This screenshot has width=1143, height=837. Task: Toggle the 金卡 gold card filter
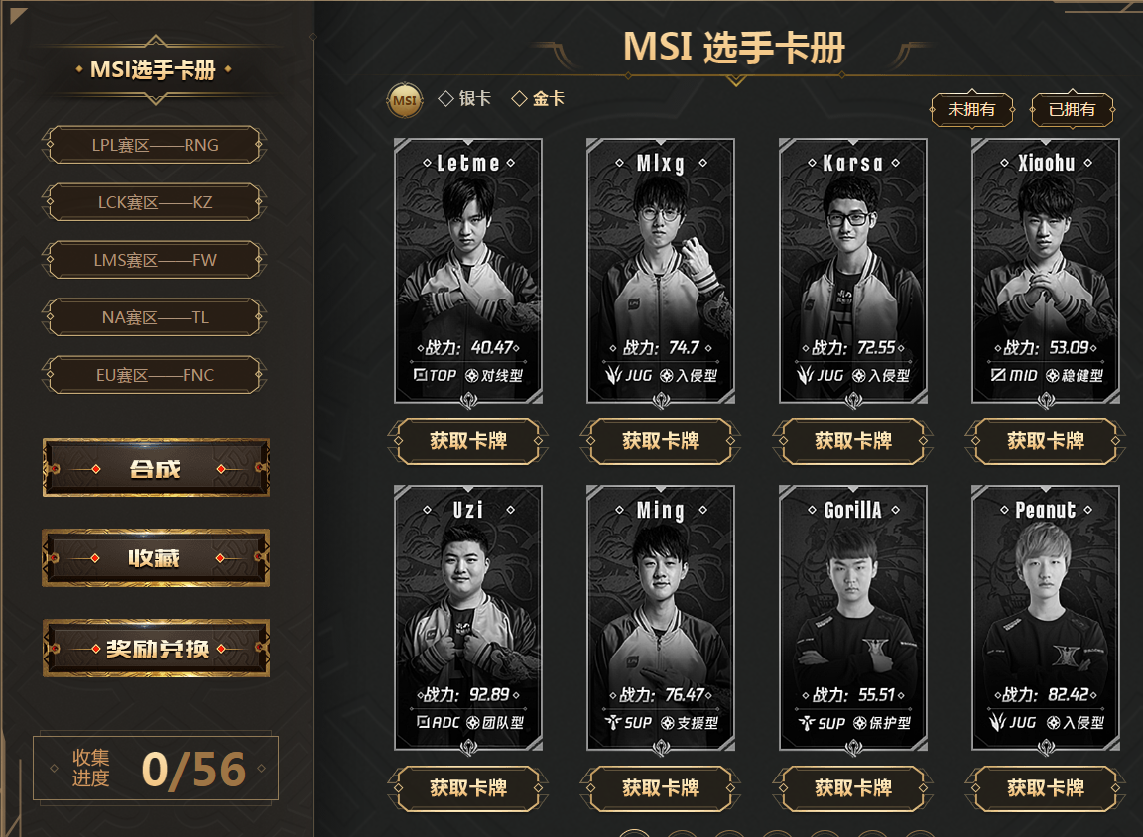click(538, 98)
